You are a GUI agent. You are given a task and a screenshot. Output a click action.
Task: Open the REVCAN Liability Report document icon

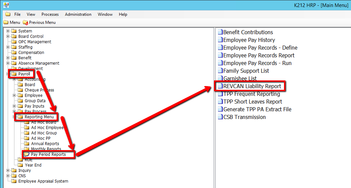coord(220,86)
